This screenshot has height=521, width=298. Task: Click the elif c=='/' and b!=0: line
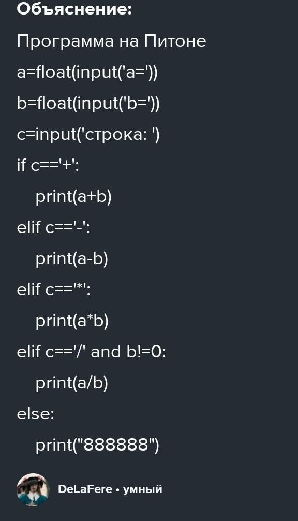(91, 352)
